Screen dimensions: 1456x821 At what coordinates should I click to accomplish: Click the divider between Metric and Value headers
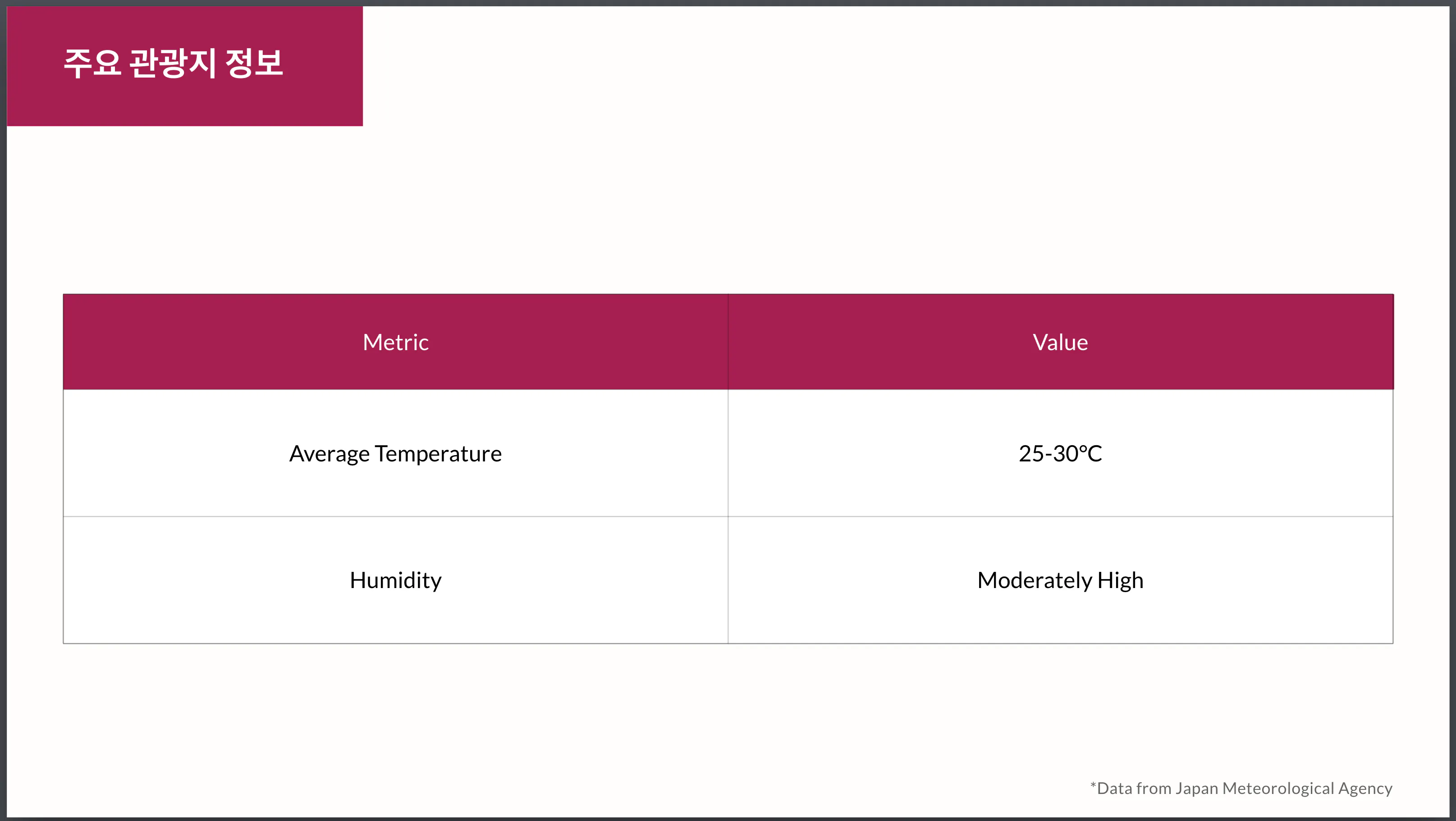coord(728,342)
